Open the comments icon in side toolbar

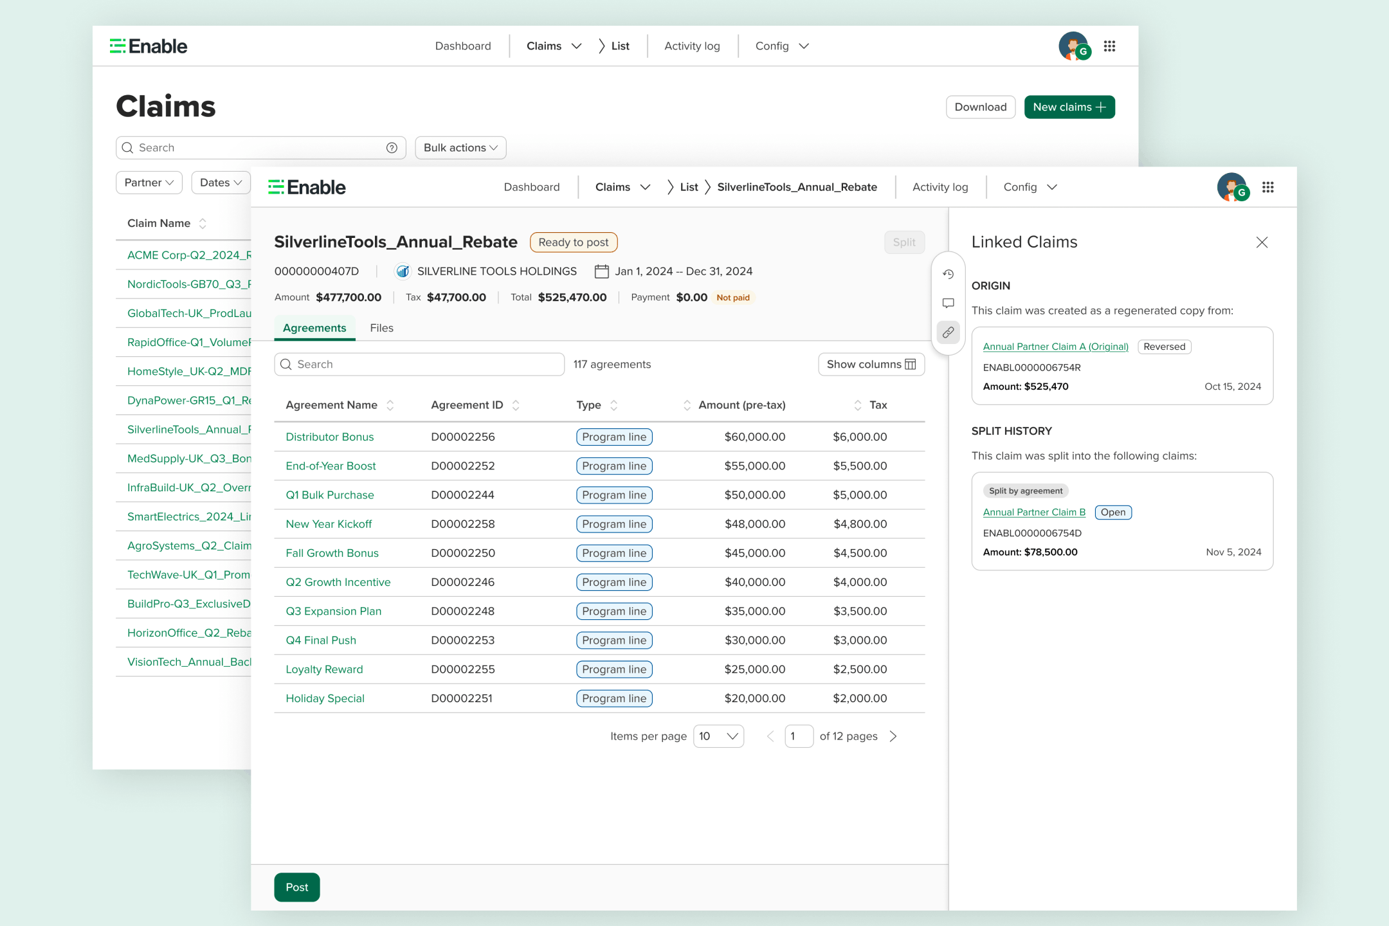coord(948,303)
